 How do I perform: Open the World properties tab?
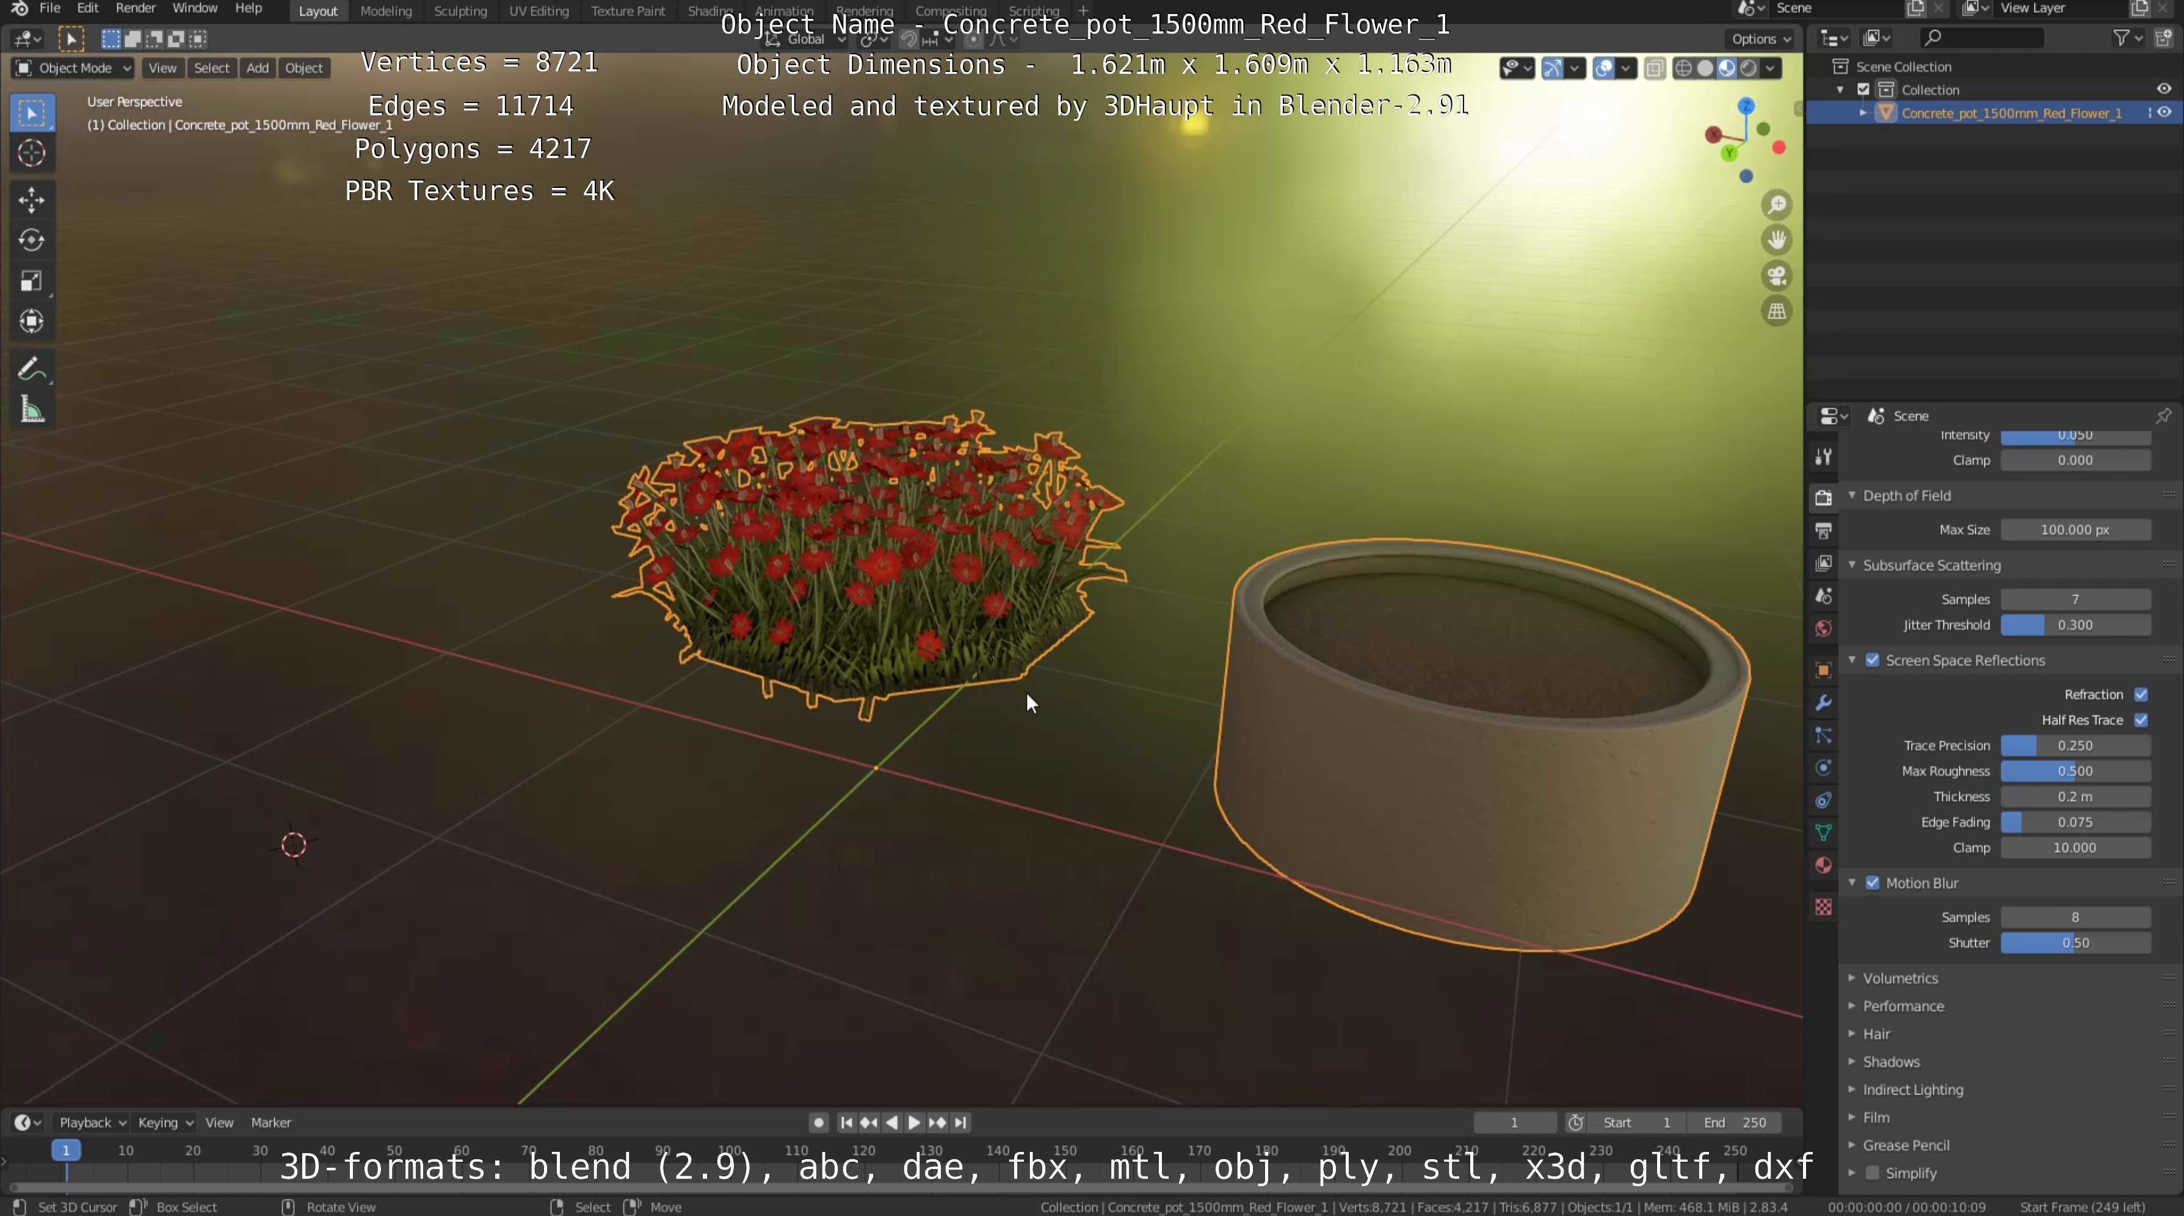[x=1824, y=629]
